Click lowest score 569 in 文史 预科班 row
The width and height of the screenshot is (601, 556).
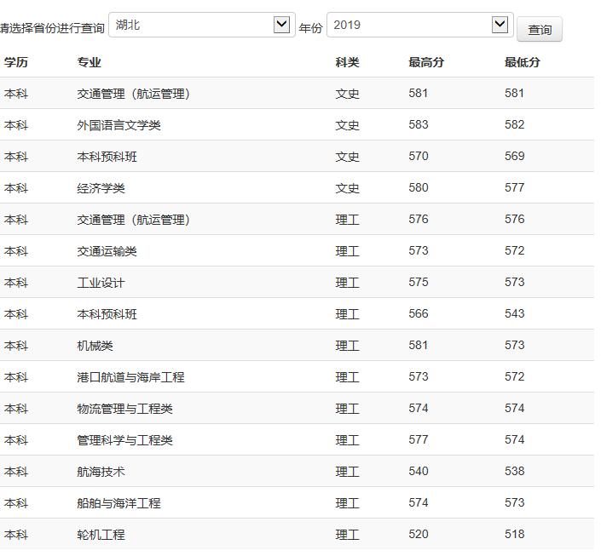coord(514,156)
